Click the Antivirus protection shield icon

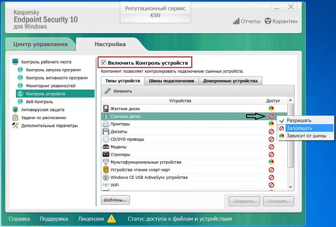click(x=15, y=109)
